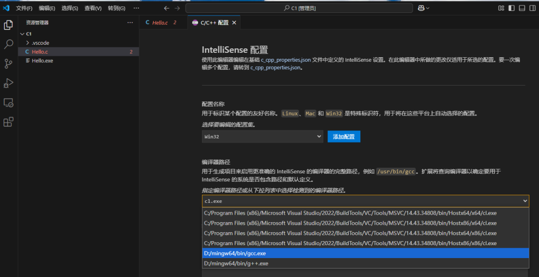The height and width of the screenshot is (277, 539).
Task: Click the 添加配置 button
Action: [x=344, y=137]
